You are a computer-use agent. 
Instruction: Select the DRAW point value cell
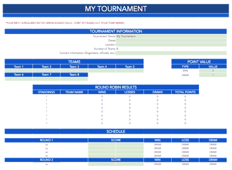point(213,75)
